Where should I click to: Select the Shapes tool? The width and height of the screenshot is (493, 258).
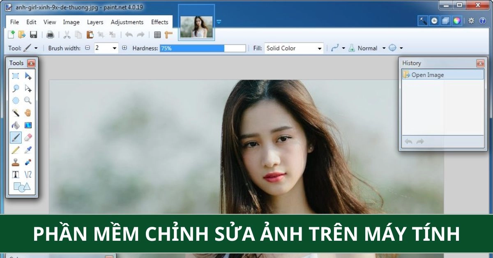pos(22,187)
